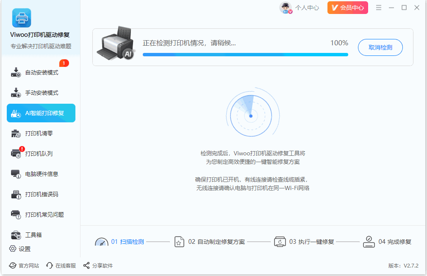Click the 02 自动制定修复方案 document icon

pyautogui.click(x=179, y=241)
